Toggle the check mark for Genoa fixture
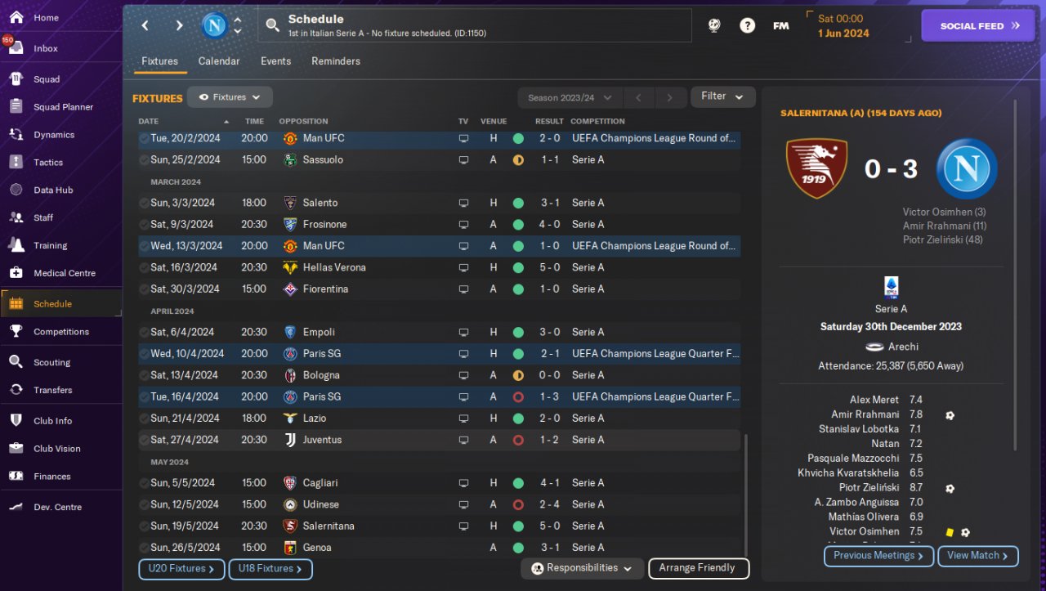 click(144, 548)
